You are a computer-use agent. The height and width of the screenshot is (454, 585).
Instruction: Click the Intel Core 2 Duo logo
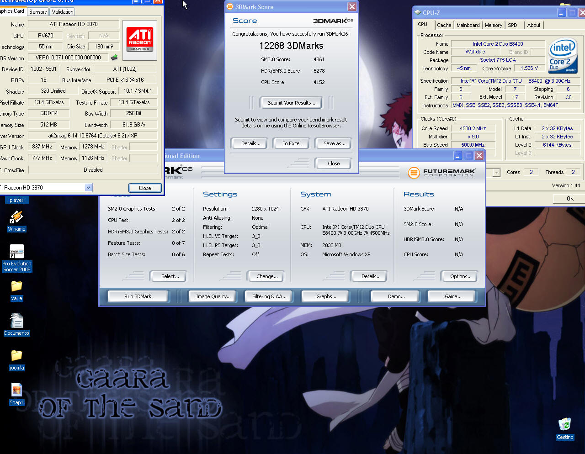point(563,56)
